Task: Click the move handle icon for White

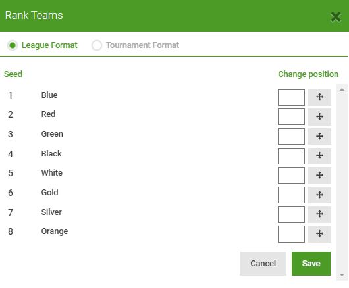Action: pyautogui.click(x=319, y=176)
